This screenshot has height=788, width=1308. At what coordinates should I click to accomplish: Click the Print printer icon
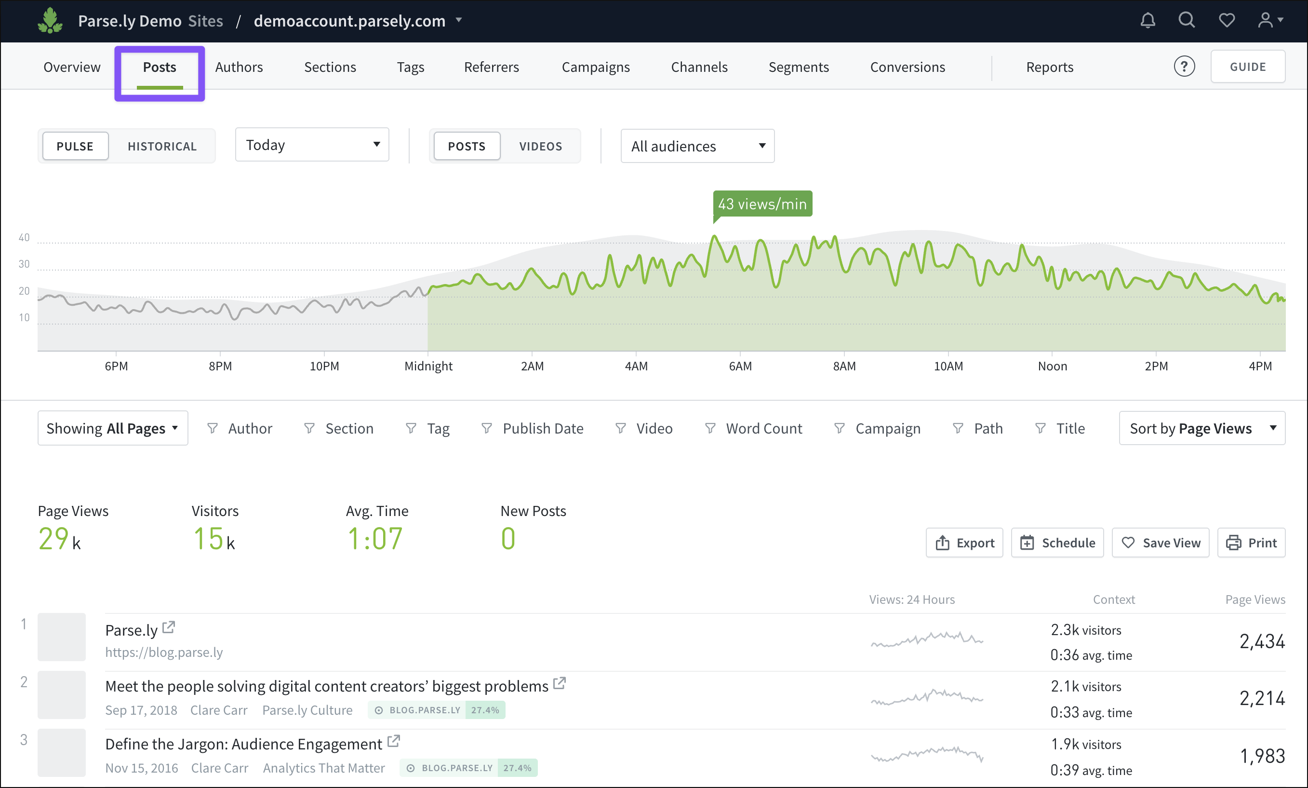point(1234,542)
